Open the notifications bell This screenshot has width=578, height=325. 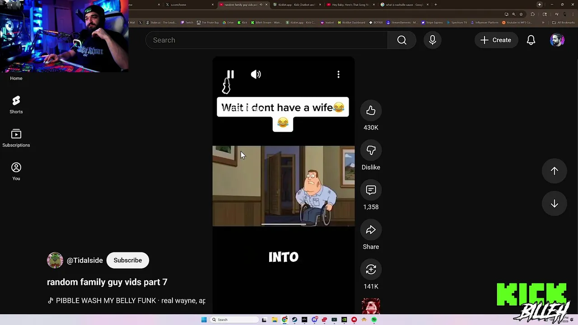531,40
